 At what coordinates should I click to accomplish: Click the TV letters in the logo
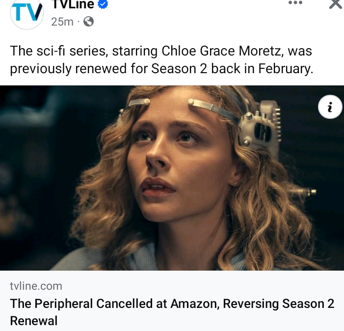point(27,12)
